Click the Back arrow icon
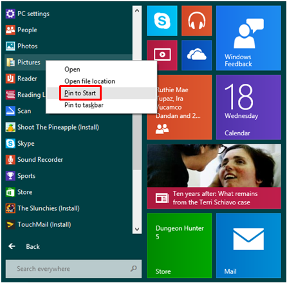 click(12, 246)
